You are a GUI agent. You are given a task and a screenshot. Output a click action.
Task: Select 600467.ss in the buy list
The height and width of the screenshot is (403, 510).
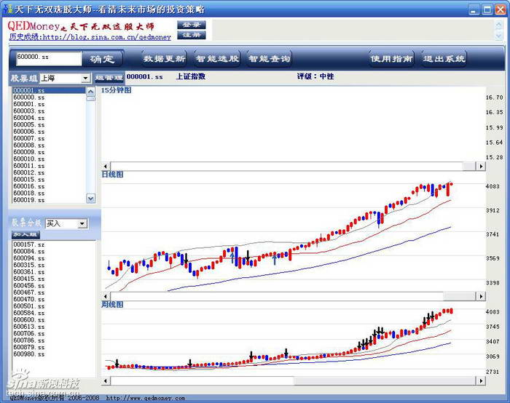click(54, 292)
